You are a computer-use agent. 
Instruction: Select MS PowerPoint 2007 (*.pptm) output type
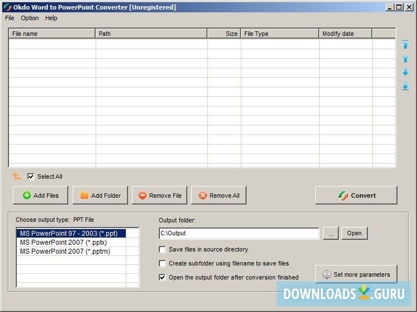pyautogui.click(x=71, y=252)
